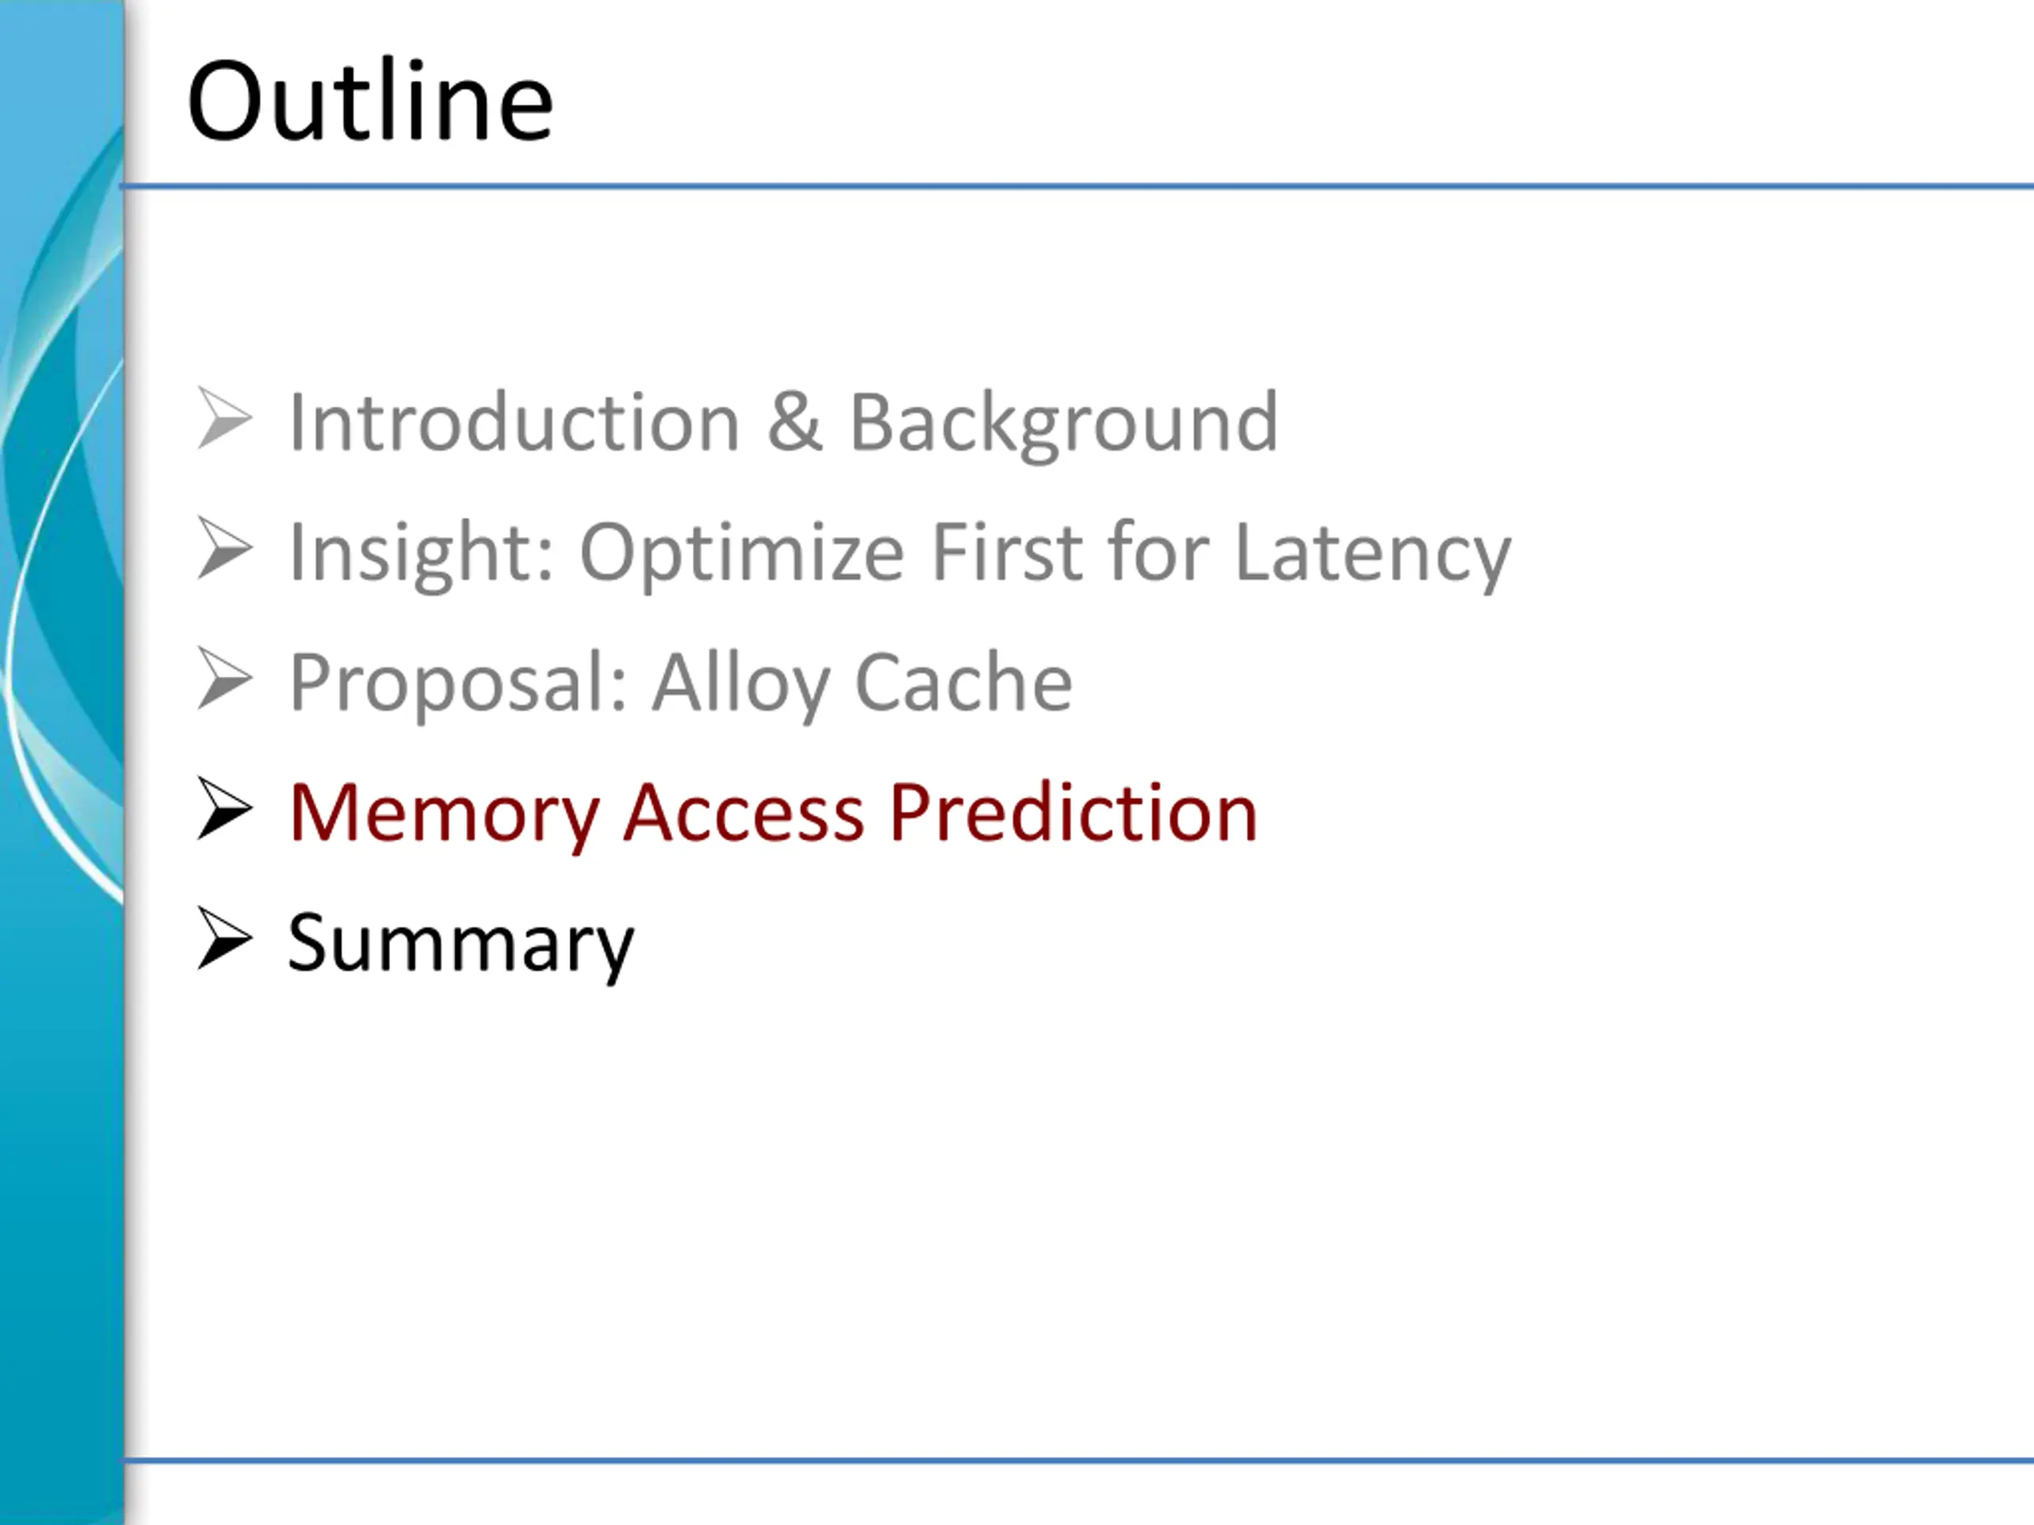Click the ampersand in Introduction & Background
The height and width of the screenshot is (1525, 2034).
[794, 422]
